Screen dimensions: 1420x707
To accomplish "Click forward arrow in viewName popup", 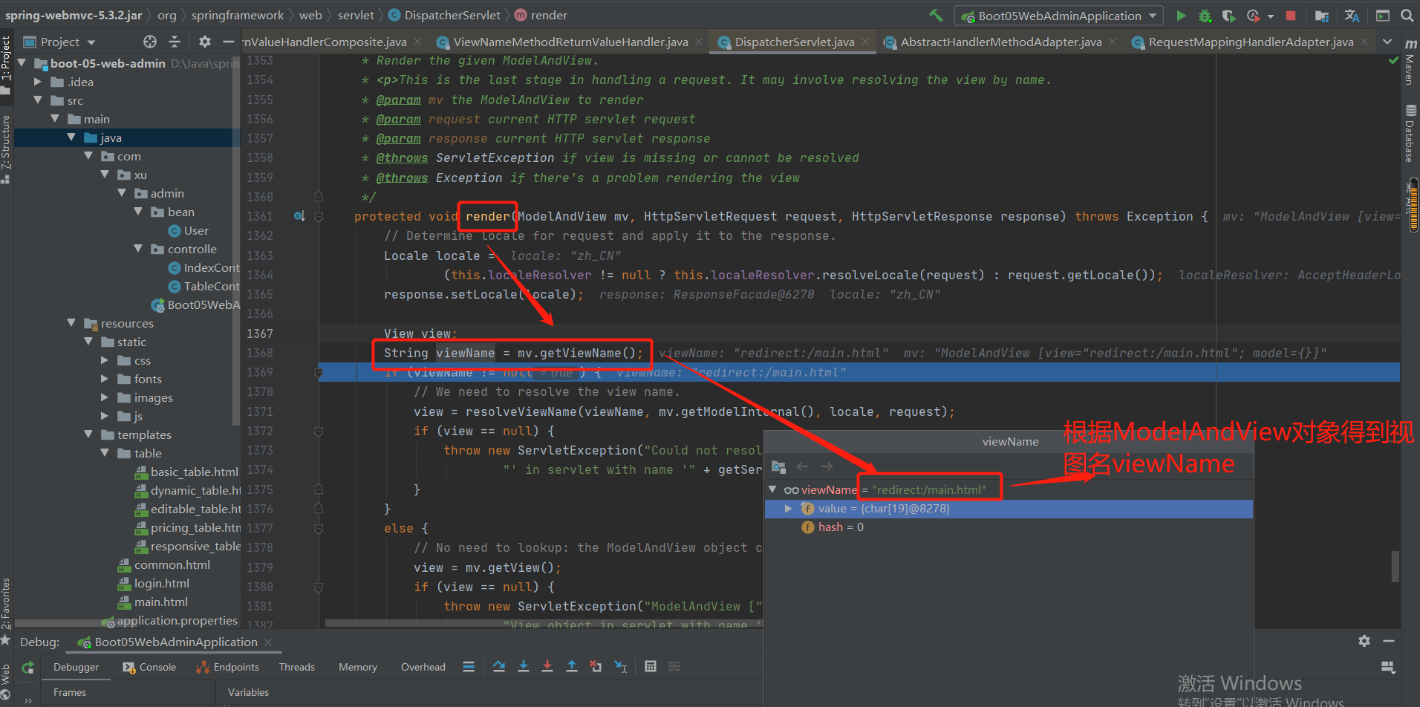I will click(x=827, y=466).
